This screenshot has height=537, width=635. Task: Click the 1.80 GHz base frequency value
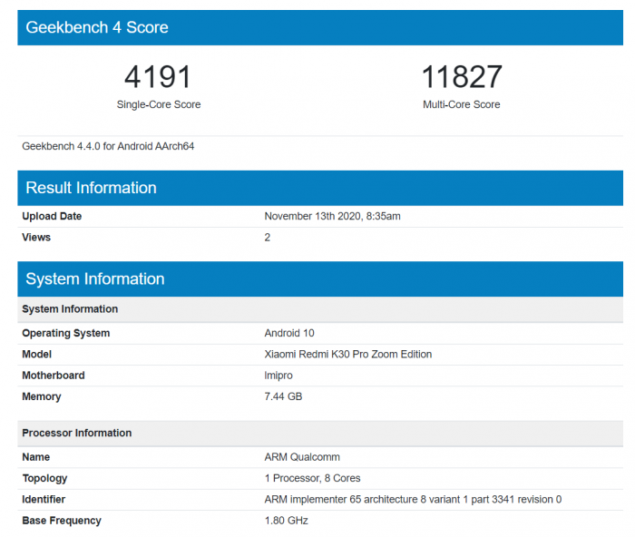pos(286,521)
